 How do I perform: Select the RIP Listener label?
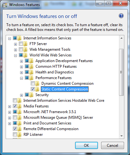[x=33, y=135]
